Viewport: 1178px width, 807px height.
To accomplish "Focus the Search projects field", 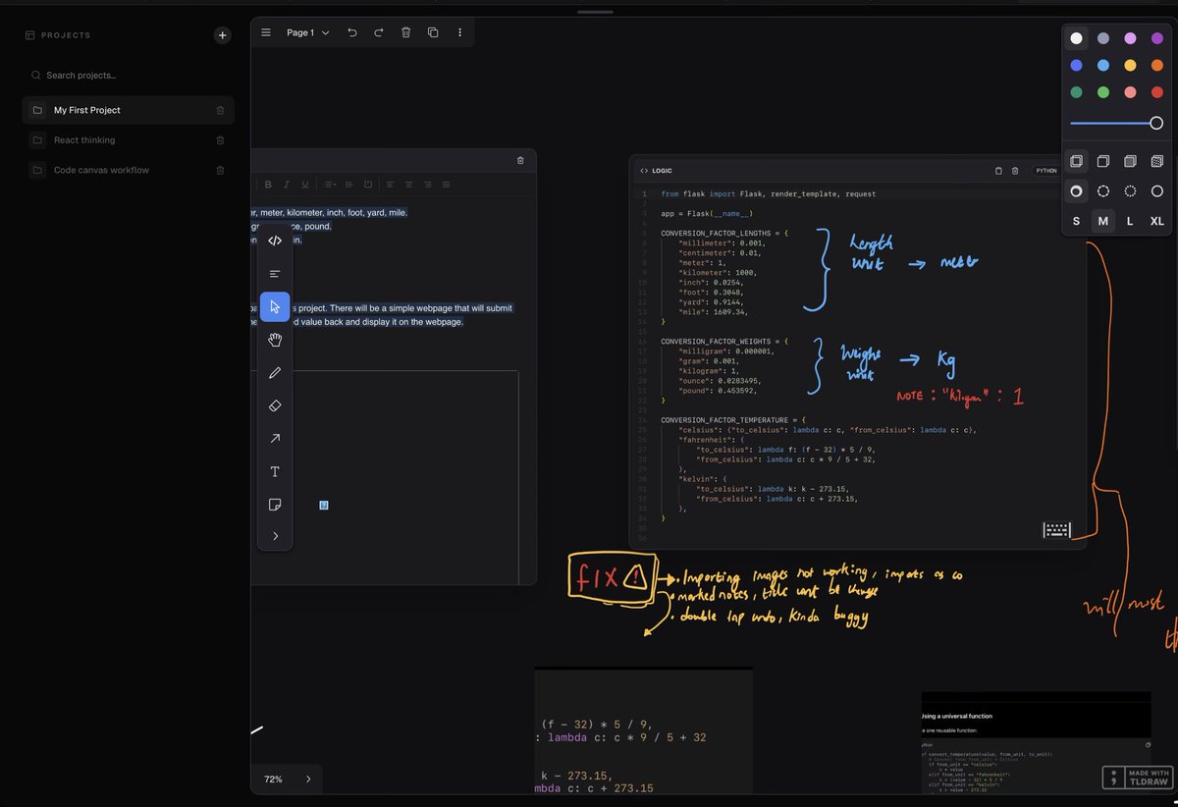I will click(128, 75).
